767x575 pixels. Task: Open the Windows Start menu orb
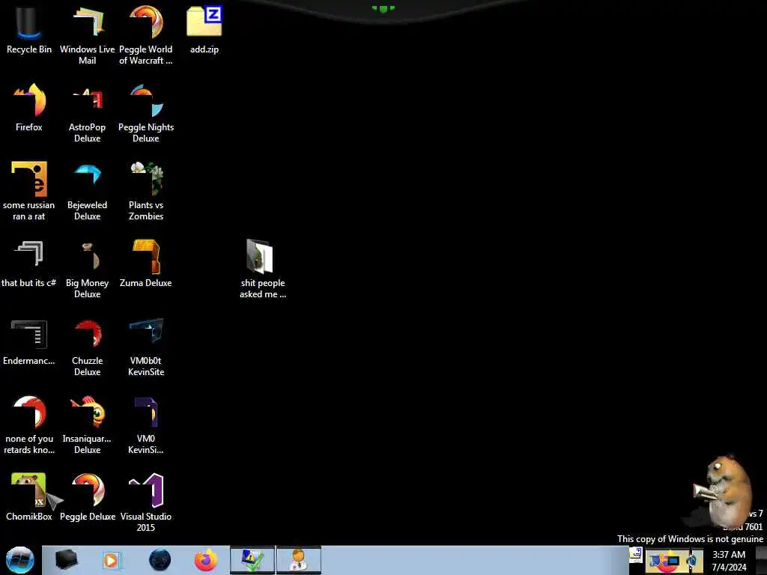point(20,560)
